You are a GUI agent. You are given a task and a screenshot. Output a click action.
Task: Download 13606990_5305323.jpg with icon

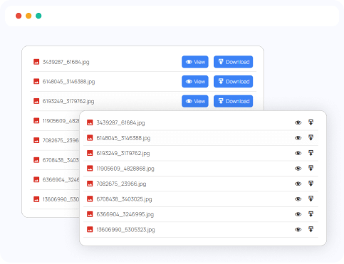[x=311, y=229]
